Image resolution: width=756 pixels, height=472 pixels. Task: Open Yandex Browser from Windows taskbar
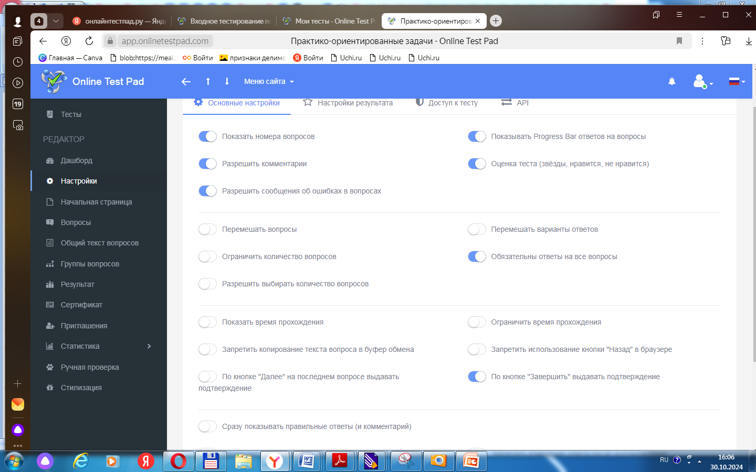(x=275, y=461)
